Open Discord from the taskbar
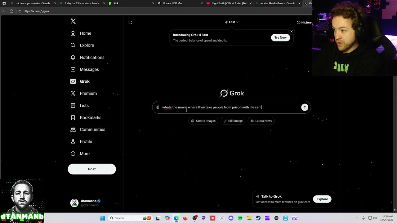397x223 pixels. [x=231, y=218]
